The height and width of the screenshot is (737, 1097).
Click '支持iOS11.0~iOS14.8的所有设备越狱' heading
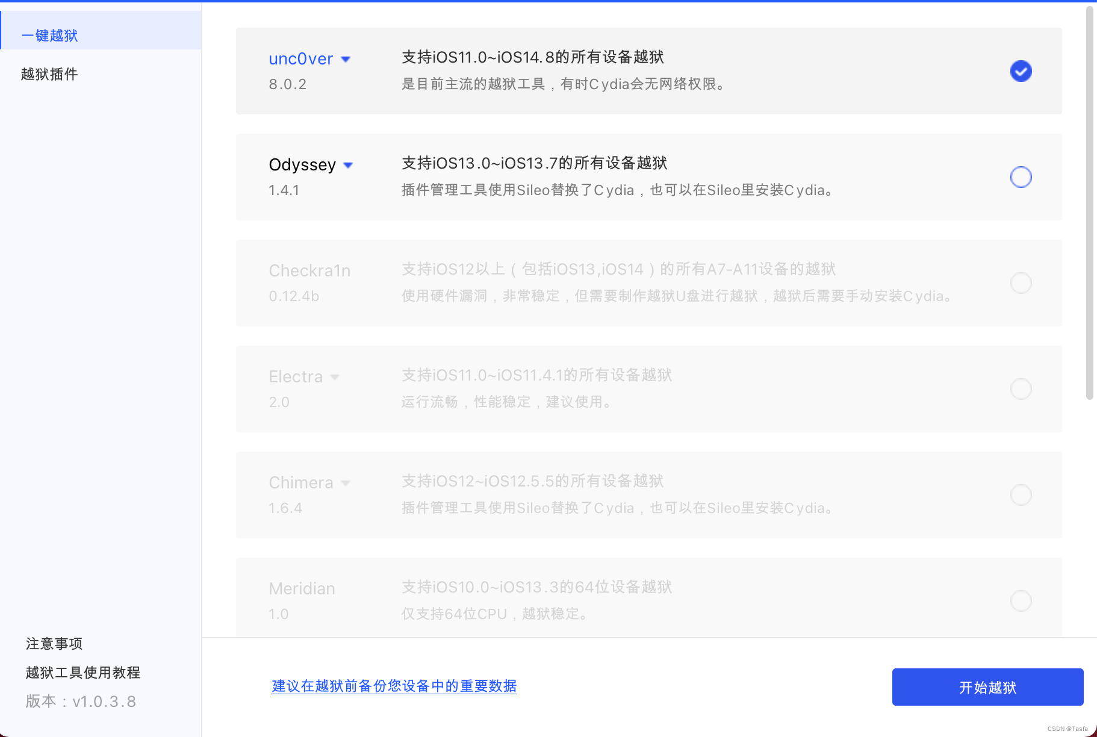point(532,57)
